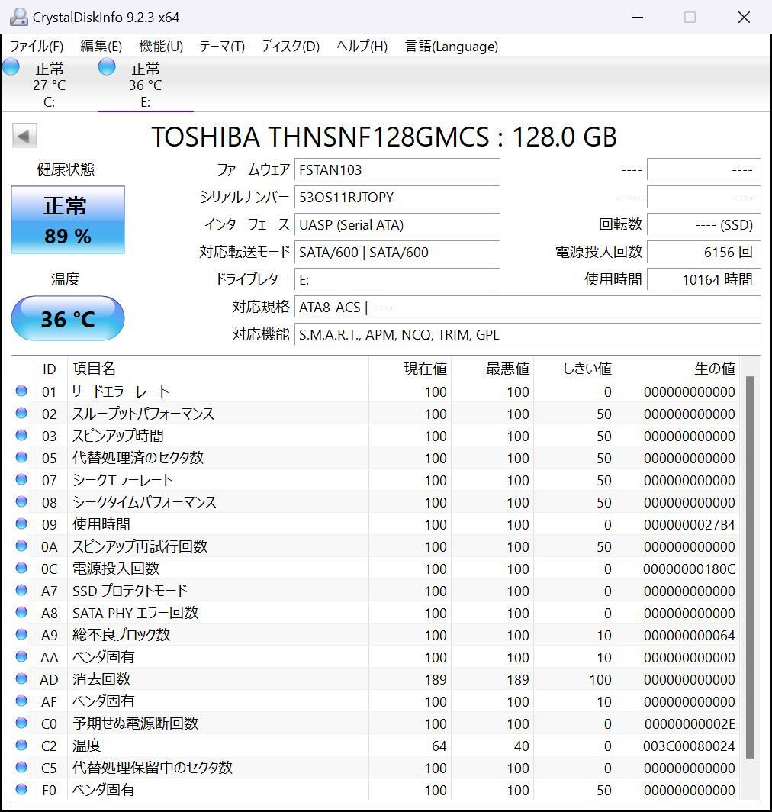Click the raw value 003C00080024
The width and height of the screenshot is (772, 812).
pos(689,746)
